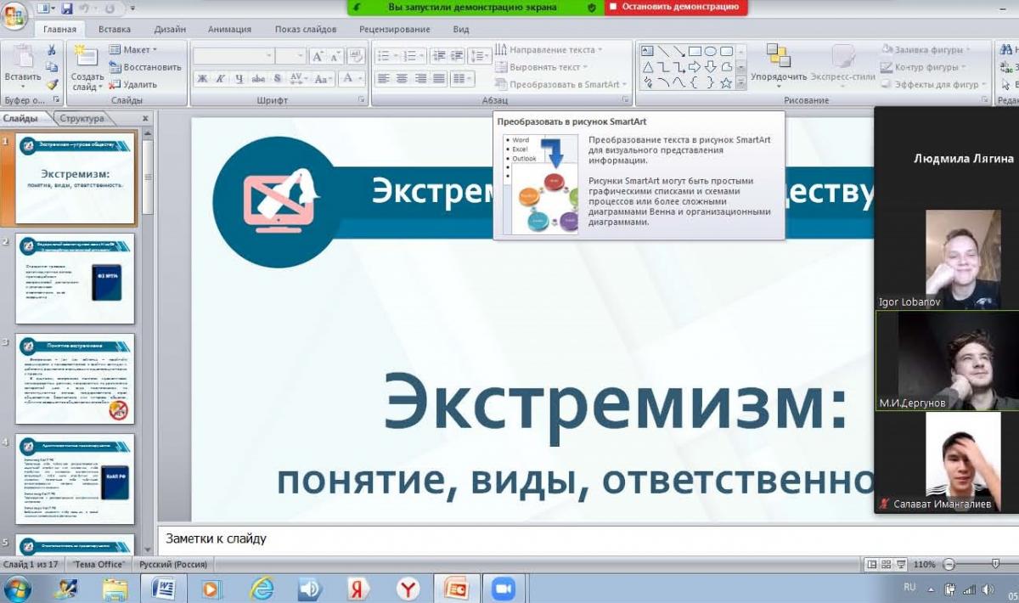This screenshot has height=603, width=1019.
Task: Select the right arrow shape
Action: [x=695, y=67]
